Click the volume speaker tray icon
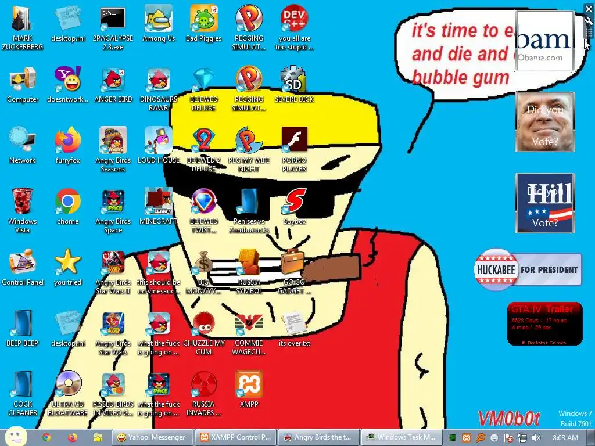595x446 pixels. point(536,438)
